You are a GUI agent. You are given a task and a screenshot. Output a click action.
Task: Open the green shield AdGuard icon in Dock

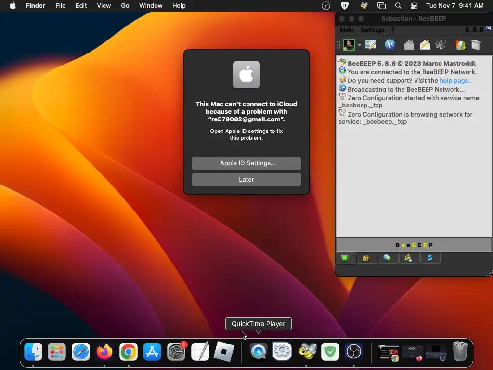point(330,351)
